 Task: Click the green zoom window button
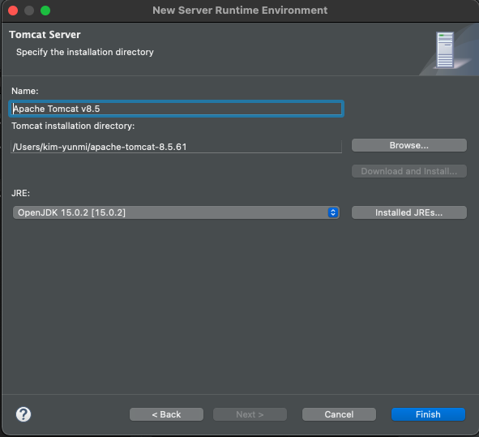point(45,11)
